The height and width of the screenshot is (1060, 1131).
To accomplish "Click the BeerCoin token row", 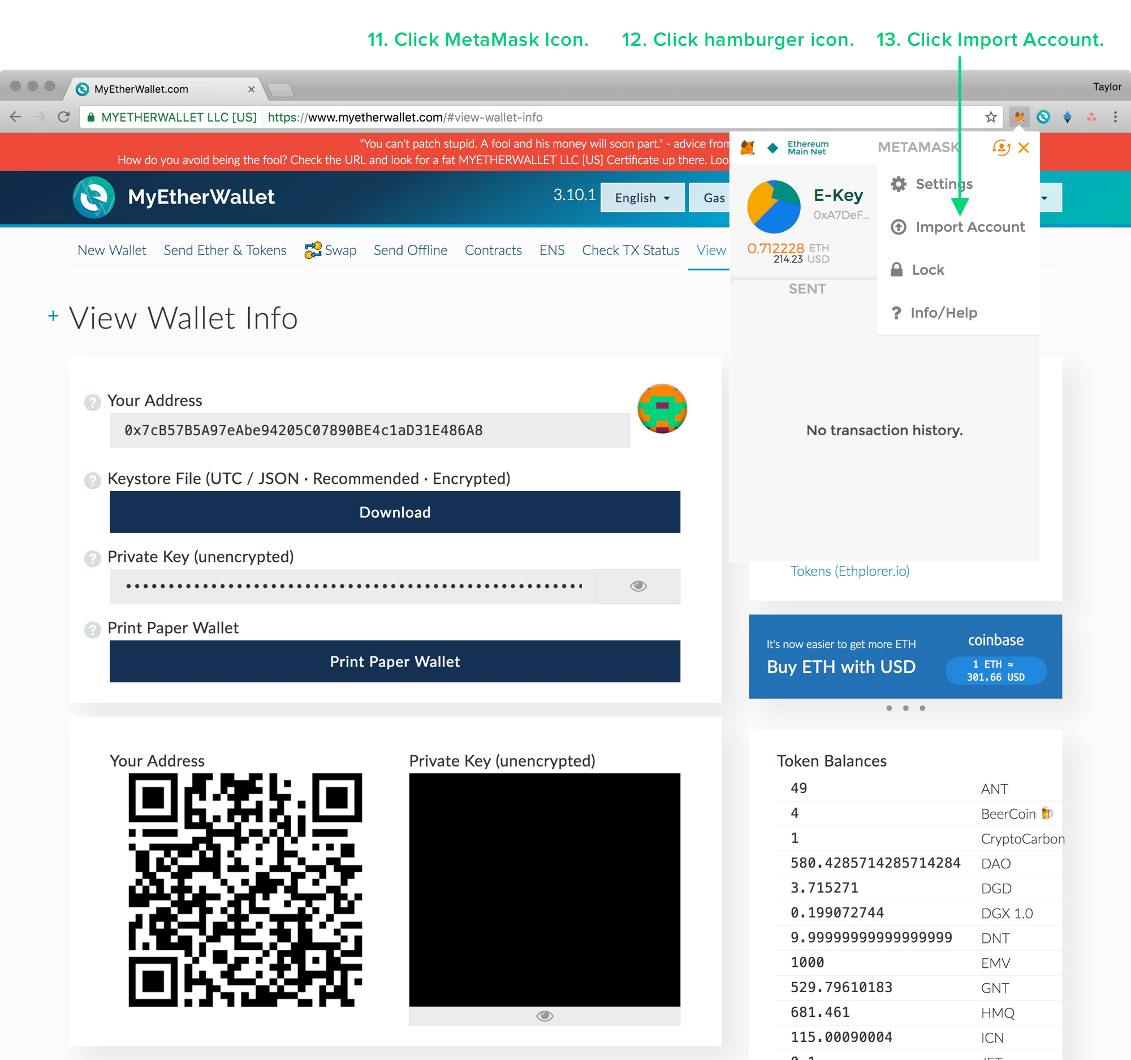I will (919, 814).
